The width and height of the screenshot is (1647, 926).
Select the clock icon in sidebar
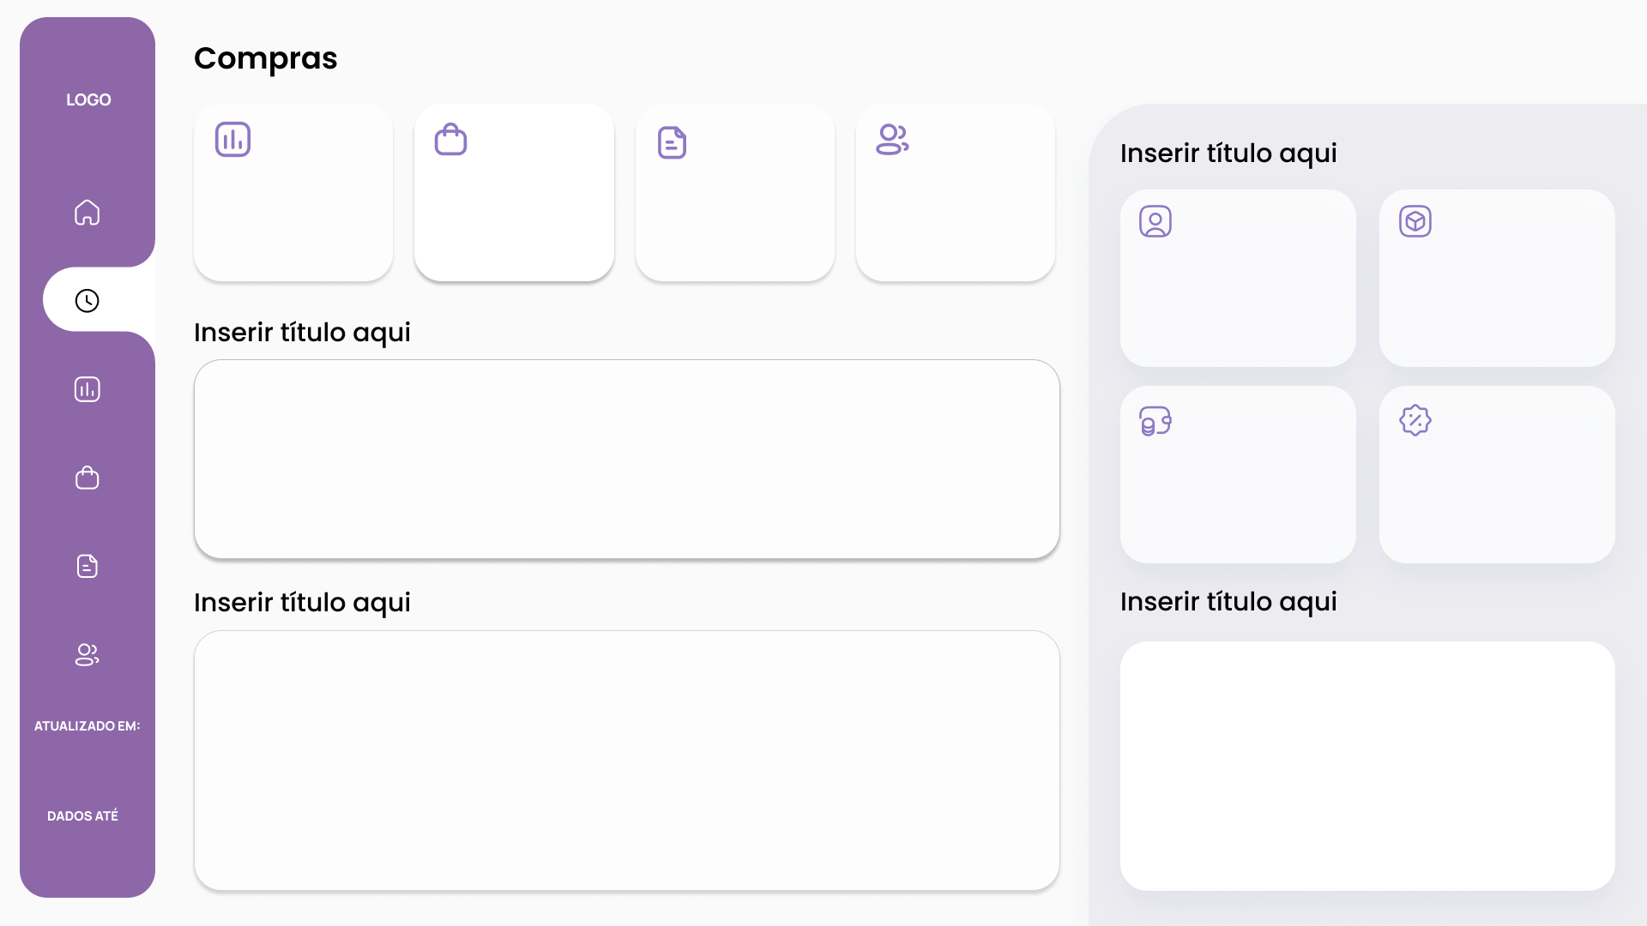87,301
